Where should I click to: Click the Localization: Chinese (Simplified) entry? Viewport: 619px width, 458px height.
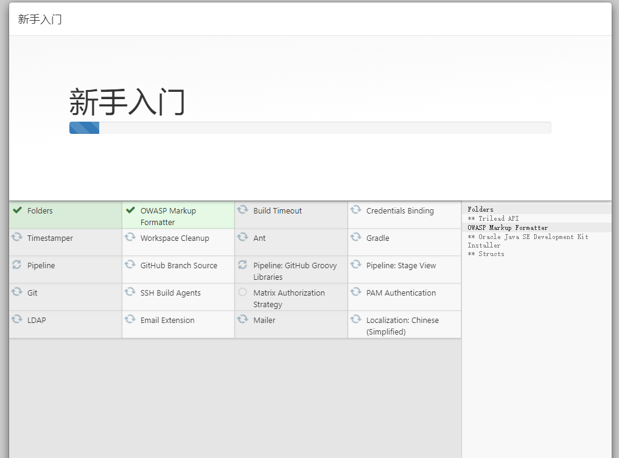coord(405,324)
